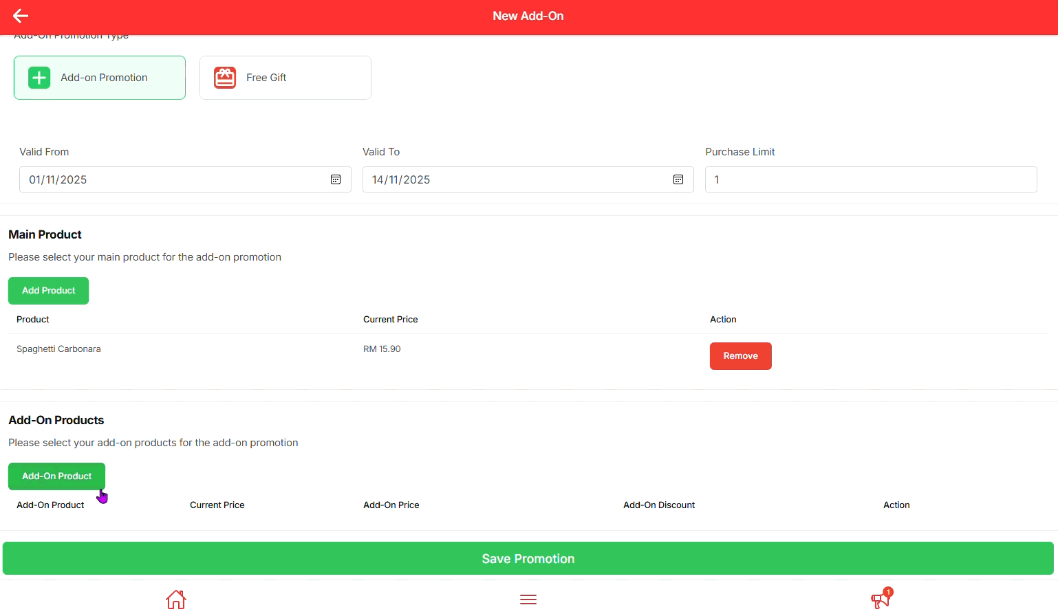
Task: Click the Spaghetti Carbonara product row
Action: click(58, 349)
